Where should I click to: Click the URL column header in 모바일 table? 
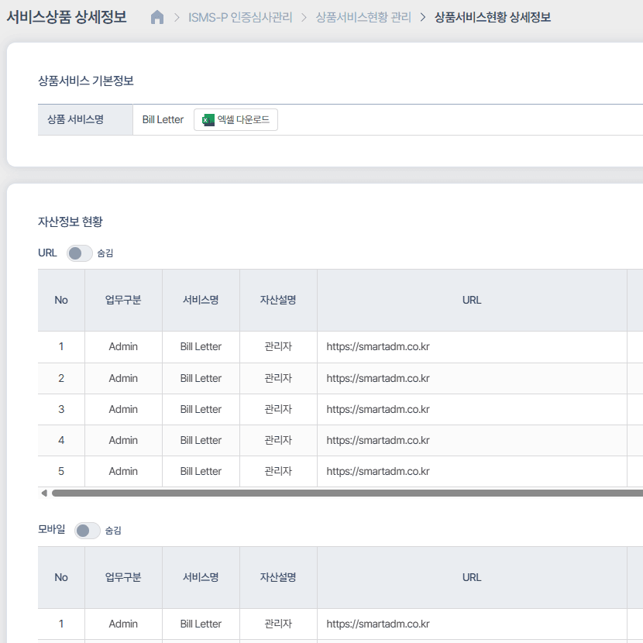tap(472, 577)
